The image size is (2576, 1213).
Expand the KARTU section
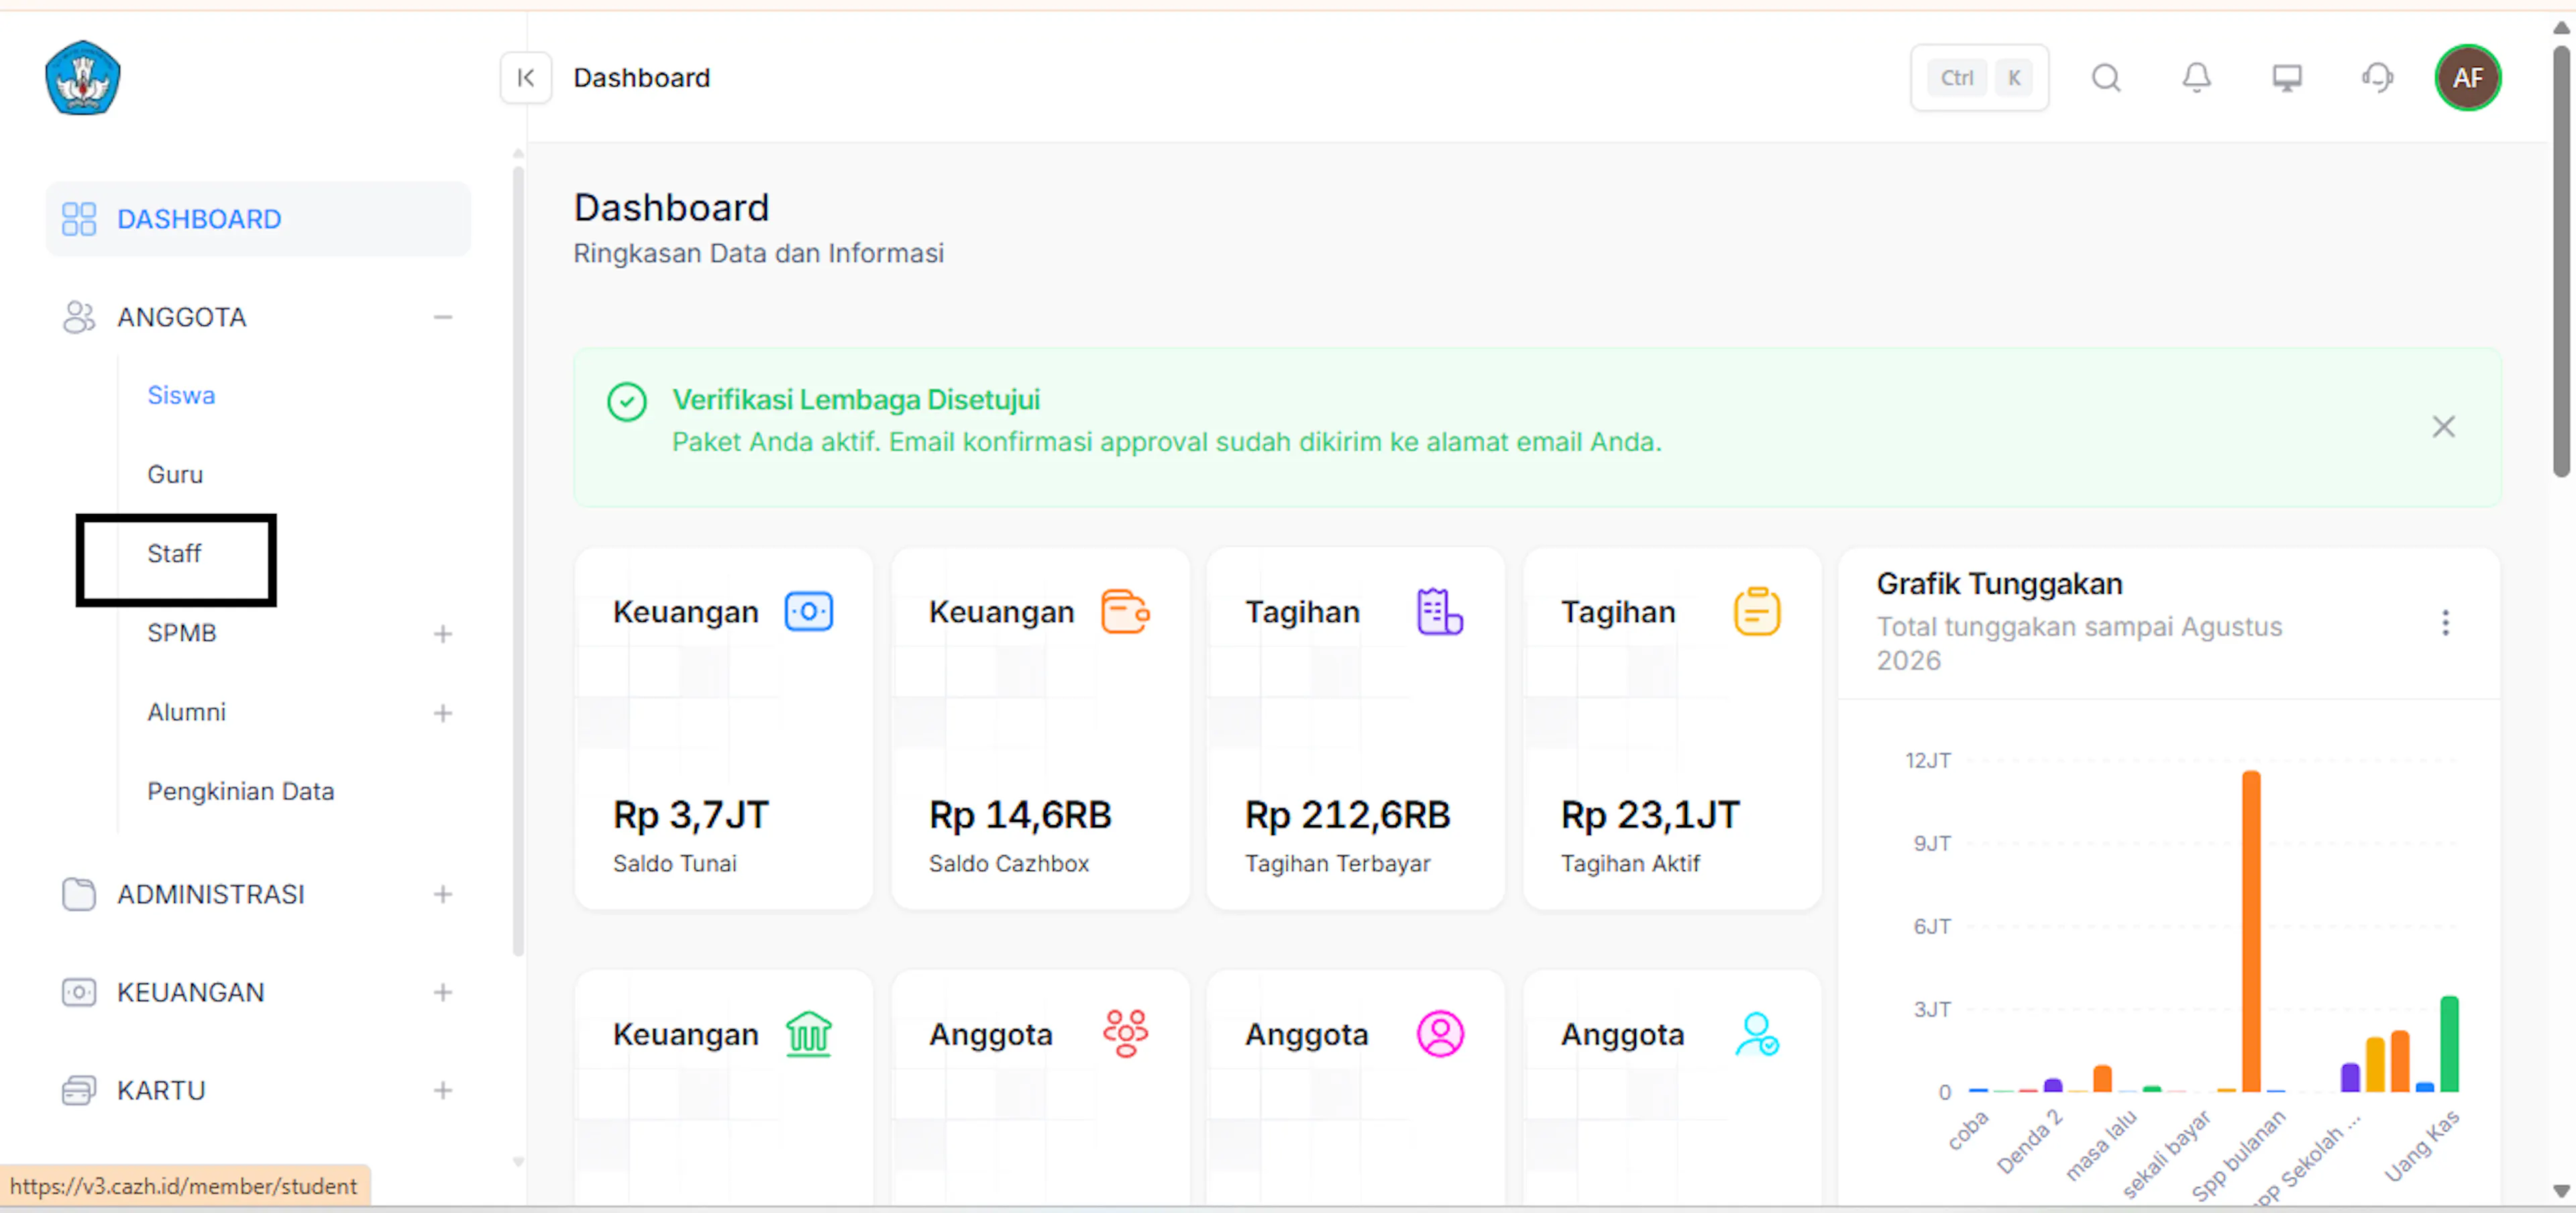point(443,1090)
